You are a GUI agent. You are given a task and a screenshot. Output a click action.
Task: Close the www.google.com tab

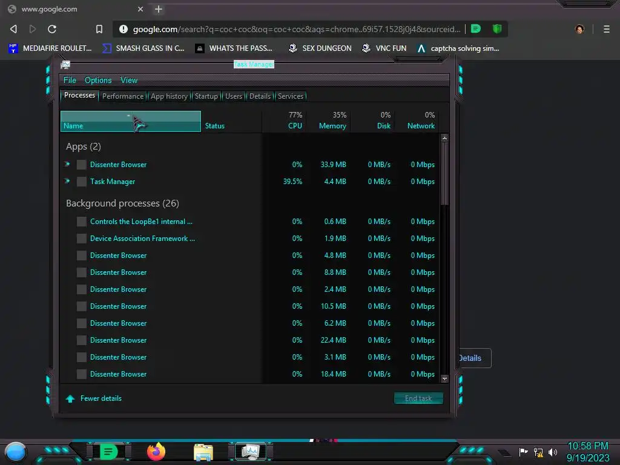coord(140,9)
